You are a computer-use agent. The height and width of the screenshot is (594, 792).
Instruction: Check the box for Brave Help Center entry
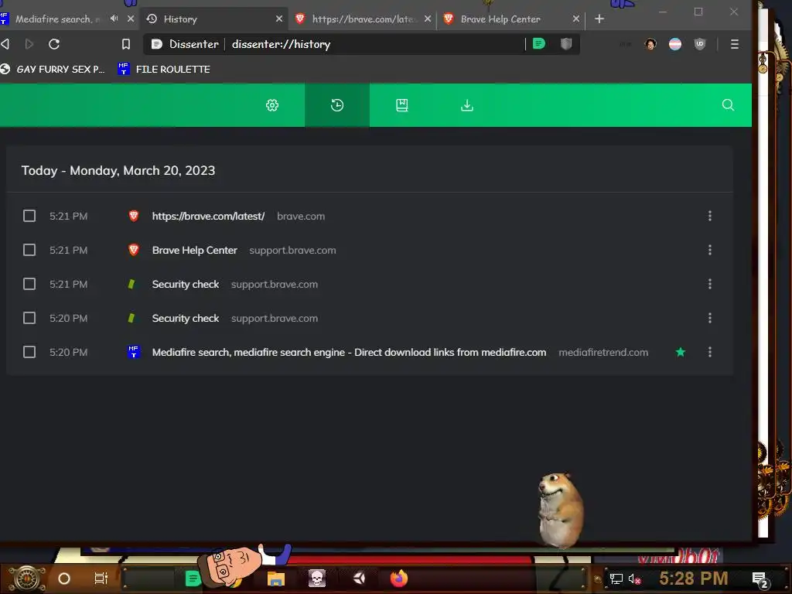pyautogui.click(x=29, y=250)
